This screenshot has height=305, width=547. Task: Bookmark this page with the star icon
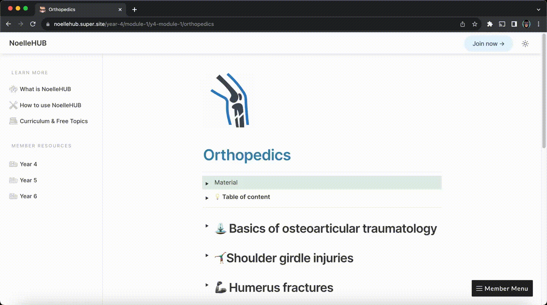474,24
